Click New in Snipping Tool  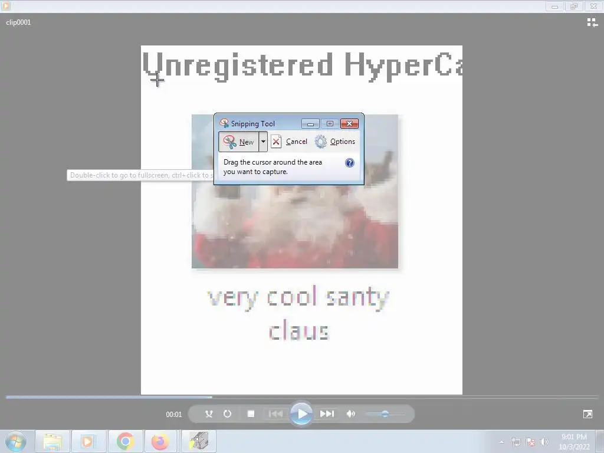pyautogui.click(x=238, y=142)
